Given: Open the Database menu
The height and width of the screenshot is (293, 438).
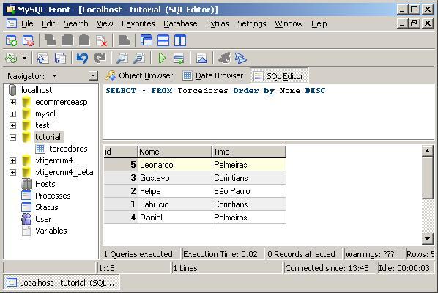Looking at the screenshot, I should click(x=180, y=23).
